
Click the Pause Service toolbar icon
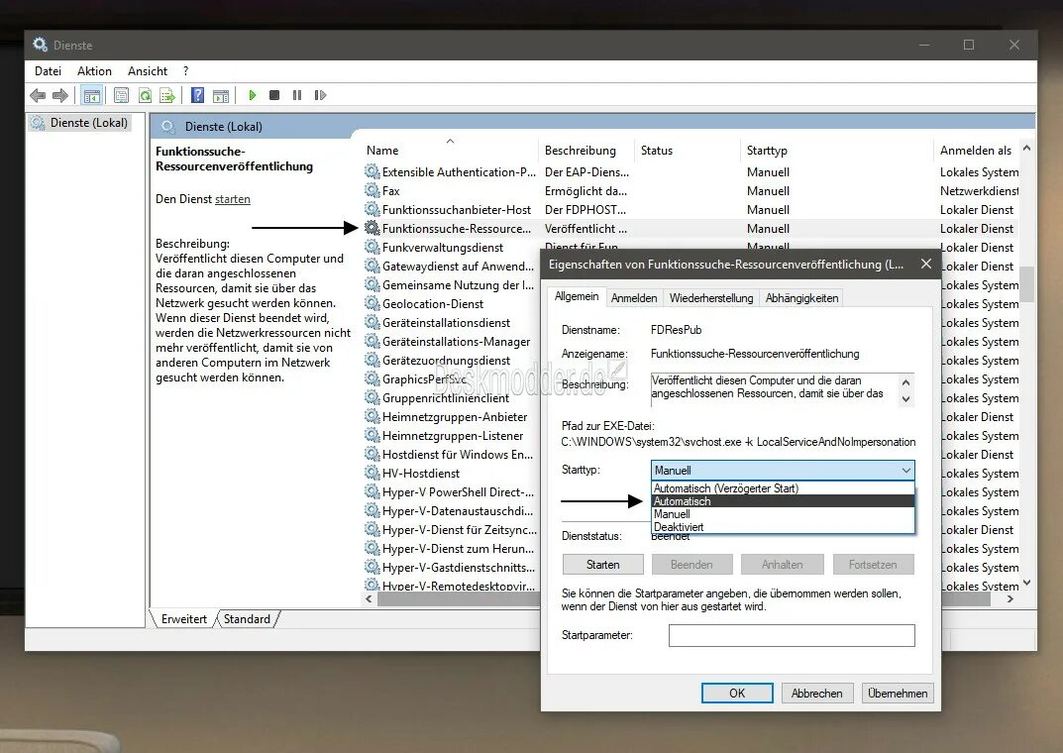pos(297,94)
